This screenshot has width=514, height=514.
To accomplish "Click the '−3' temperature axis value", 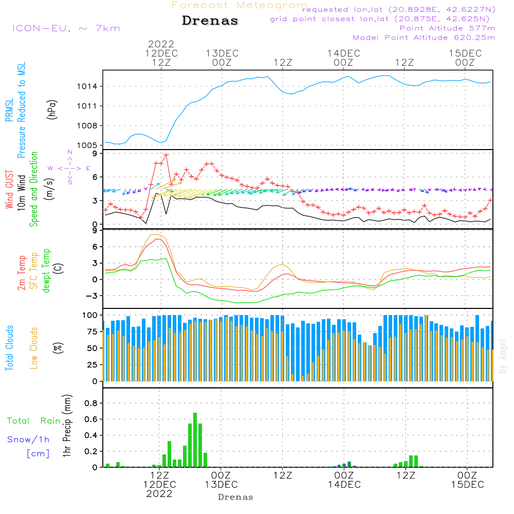I will (x=90, y=296).
